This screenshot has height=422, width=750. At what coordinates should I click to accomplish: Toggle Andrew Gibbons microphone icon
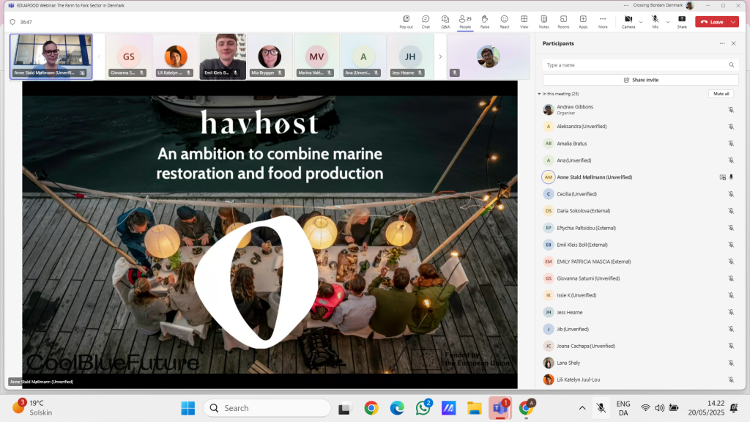click(x=731, y=110)
